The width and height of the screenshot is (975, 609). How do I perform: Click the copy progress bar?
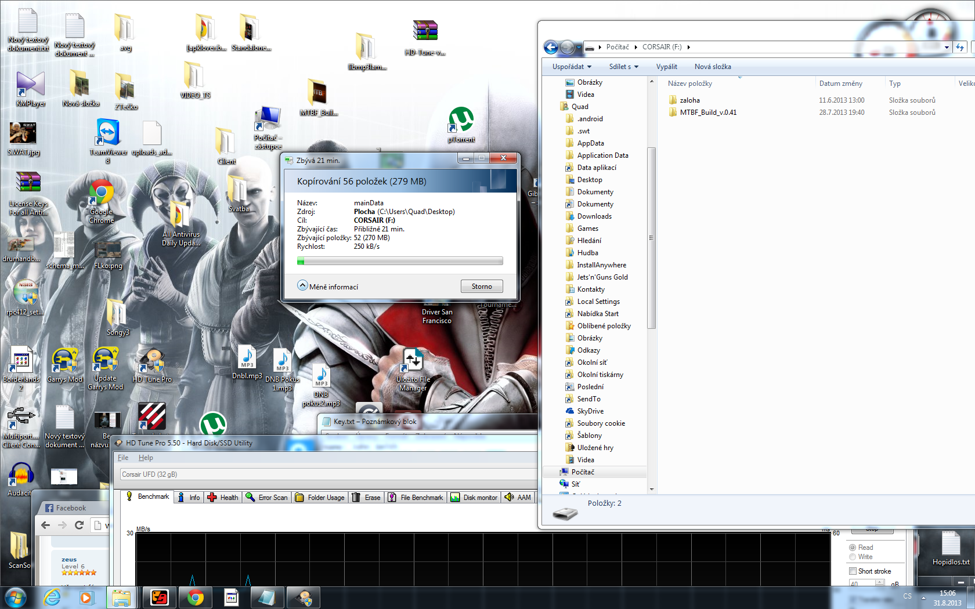[x=400, y=261]
